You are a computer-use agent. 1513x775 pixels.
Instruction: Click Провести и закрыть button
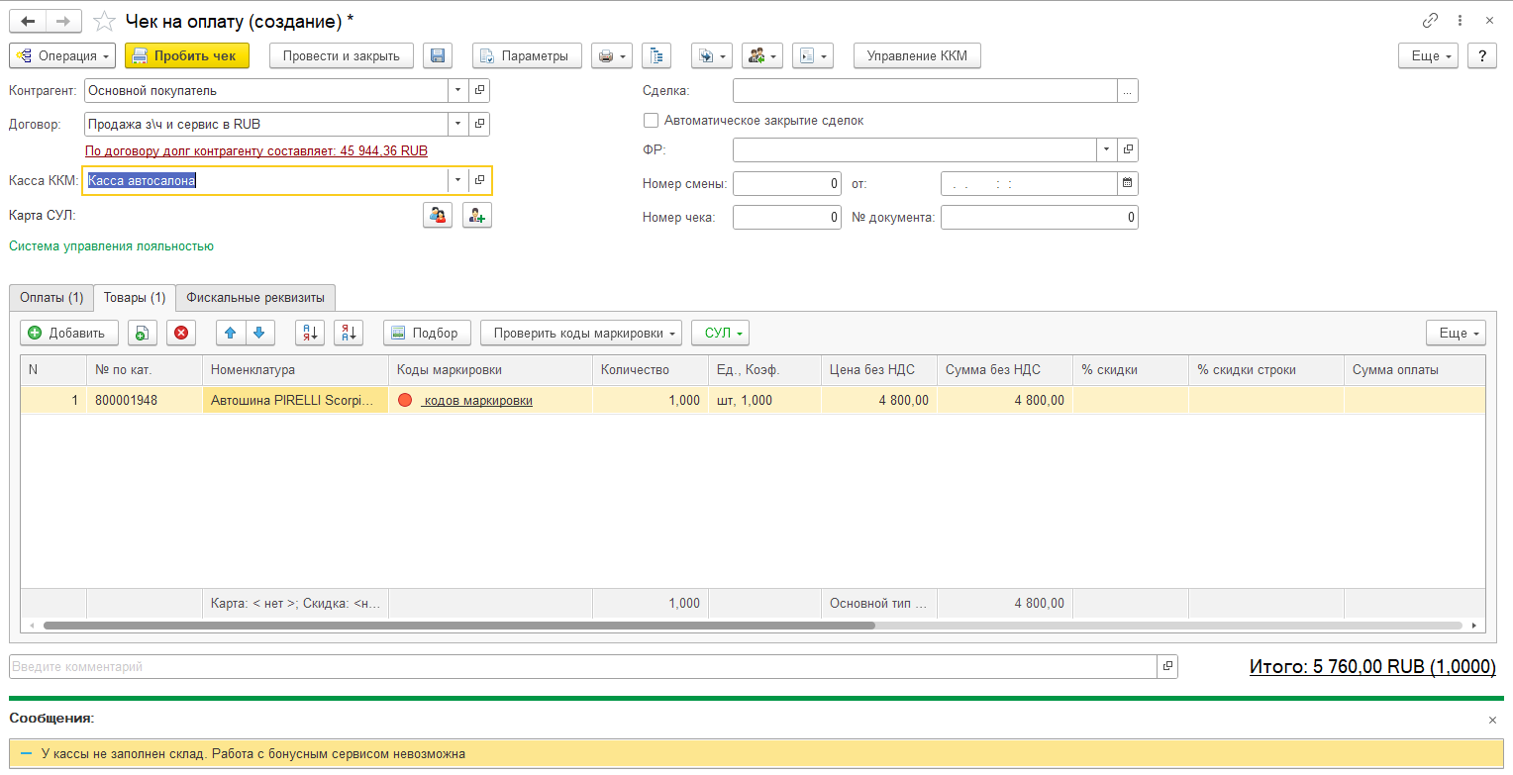[x=342, y=56]
